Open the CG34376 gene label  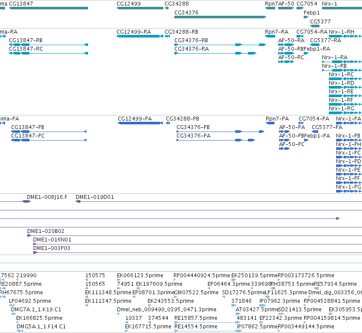186,12
